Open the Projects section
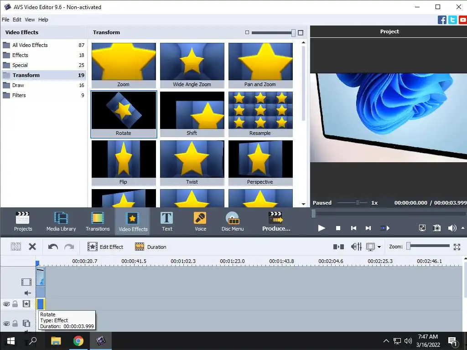The width and height of the screenshot is (467, 350). pos(23,221)
